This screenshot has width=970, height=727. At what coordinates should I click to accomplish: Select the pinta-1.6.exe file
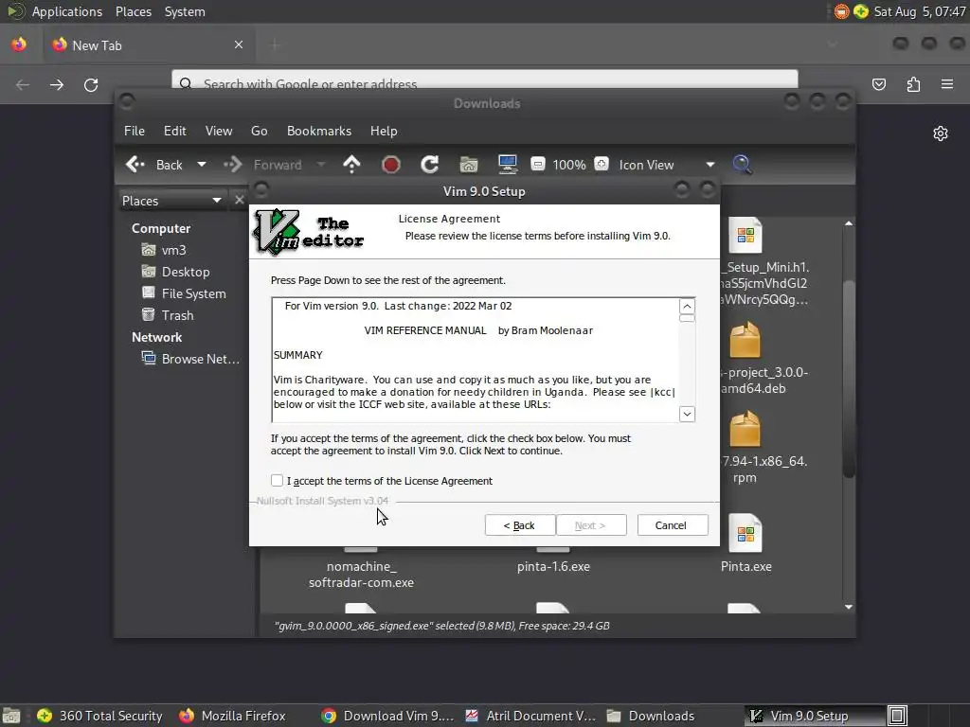553,566
